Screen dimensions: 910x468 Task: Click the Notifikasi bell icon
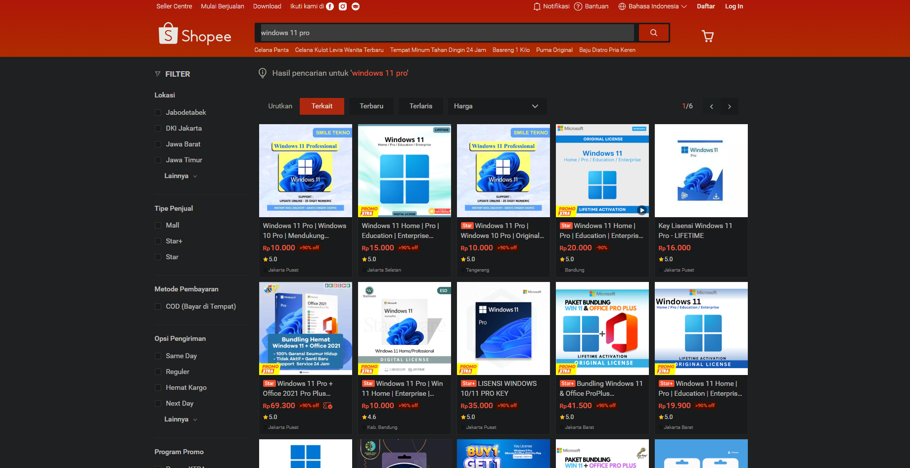pyautogui.click(x=537, y=6)
